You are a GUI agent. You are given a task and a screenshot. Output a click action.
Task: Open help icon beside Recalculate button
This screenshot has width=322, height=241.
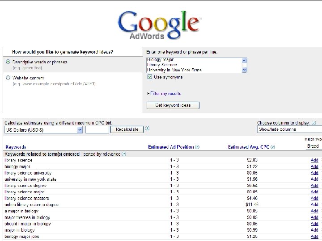(x=147, y=129)
